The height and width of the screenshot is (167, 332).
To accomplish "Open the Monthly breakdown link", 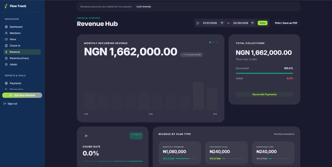I will (x=284, y=134).
